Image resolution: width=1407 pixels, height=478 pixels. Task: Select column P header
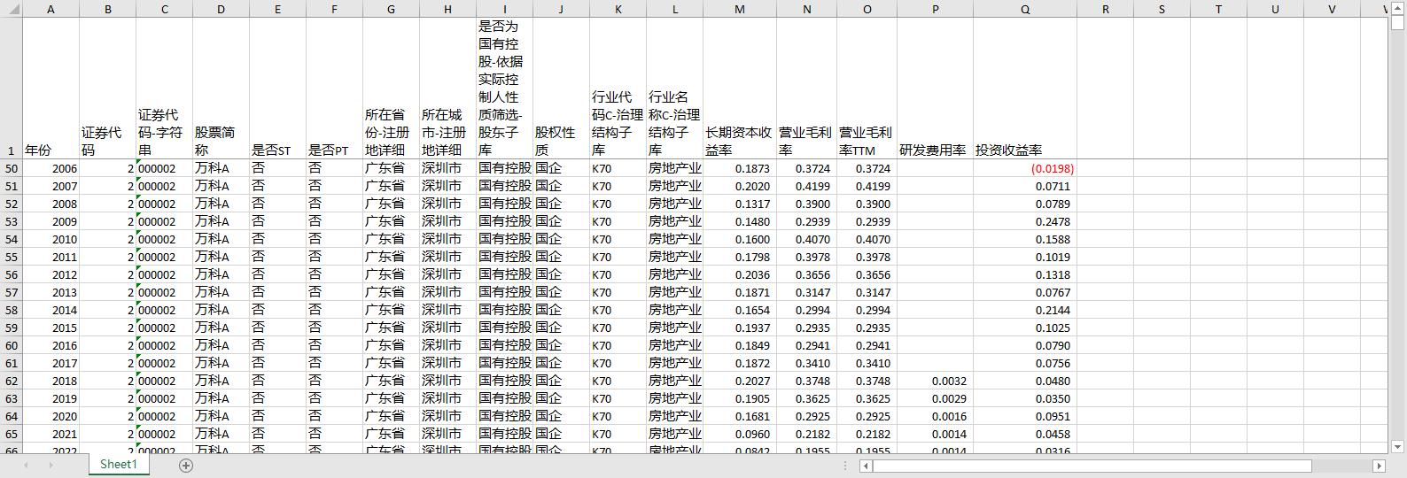935,9
